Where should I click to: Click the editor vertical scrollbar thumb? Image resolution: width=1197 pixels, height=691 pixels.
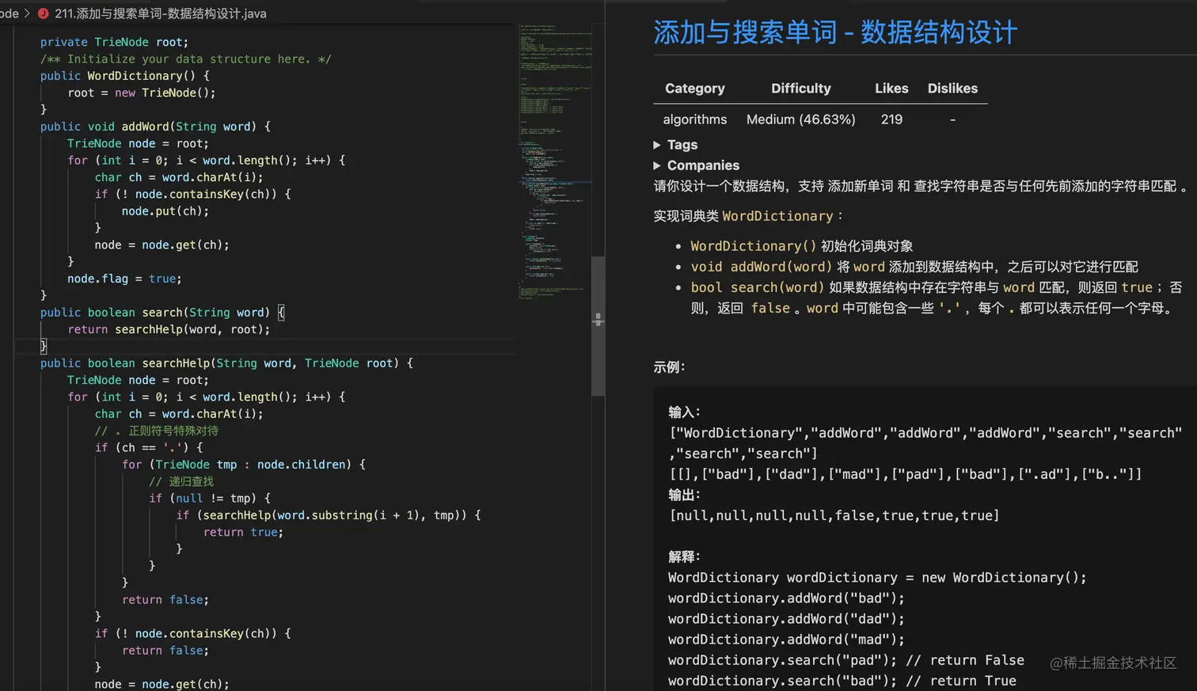click(x=598, y=326)
